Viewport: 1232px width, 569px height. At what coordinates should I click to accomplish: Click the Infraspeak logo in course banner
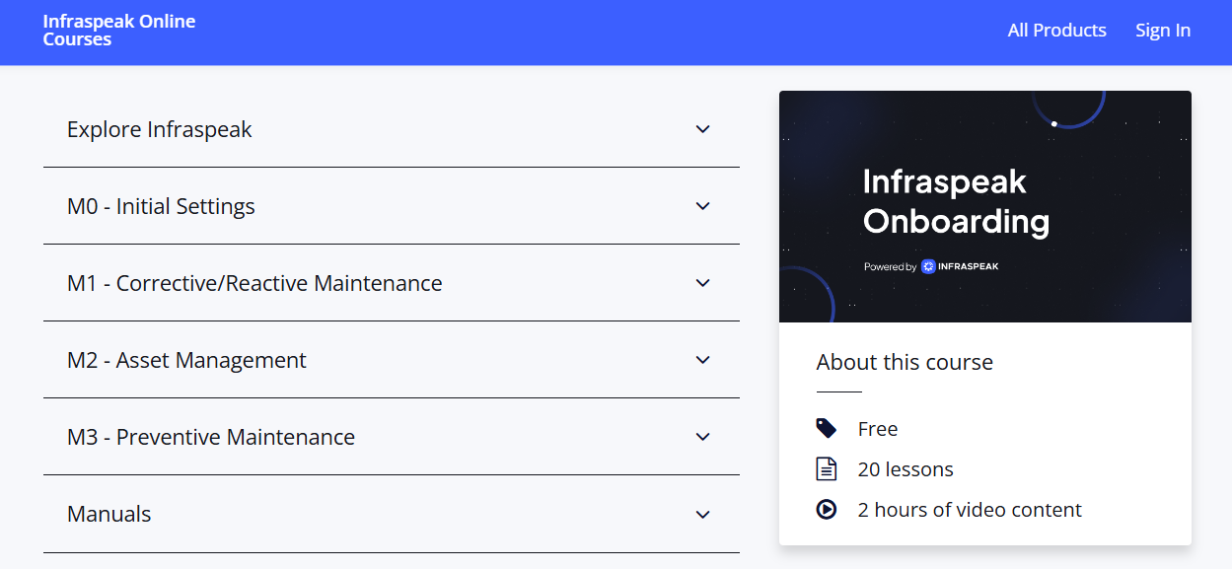[960, 266]
